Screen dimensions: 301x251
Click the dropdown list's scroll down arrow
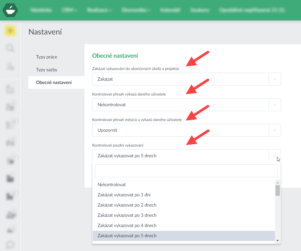click(278, 241)
